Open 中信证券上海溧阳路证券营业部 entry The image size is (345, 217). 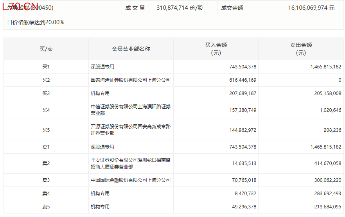(131, 110)
